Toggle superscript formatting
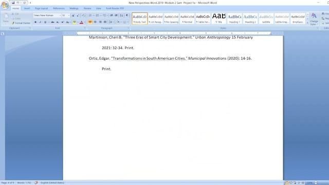This screenshot has height=185, width=329. (63, 22)
